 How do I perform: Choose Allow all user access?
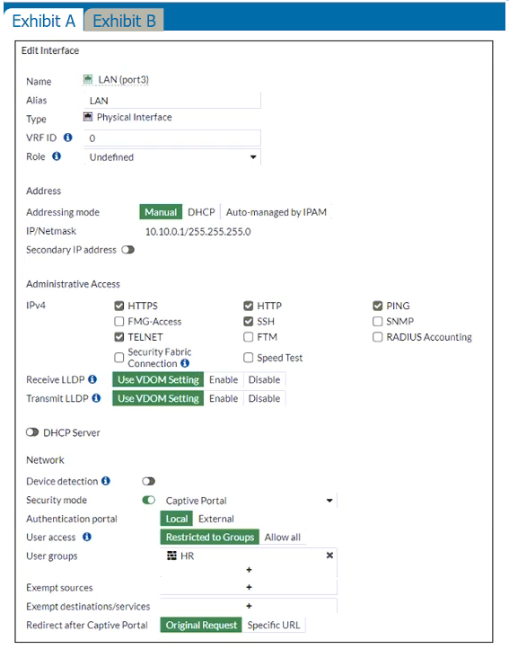point(283,537)
